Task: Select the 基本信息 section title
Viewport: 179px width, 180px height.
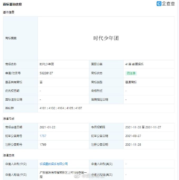Action: [9, 12]
